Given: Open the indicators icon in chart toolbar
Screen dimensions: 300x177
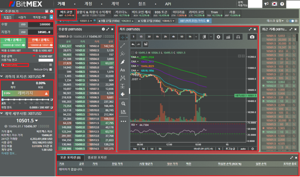Looking at the screenshot, I should (228, 37).
